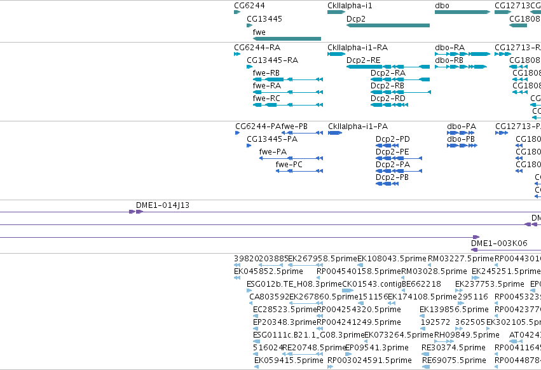Click the fwe-RB transcript label
The width and height of the screenshot is (541, 370).
(x=266, y=73)
